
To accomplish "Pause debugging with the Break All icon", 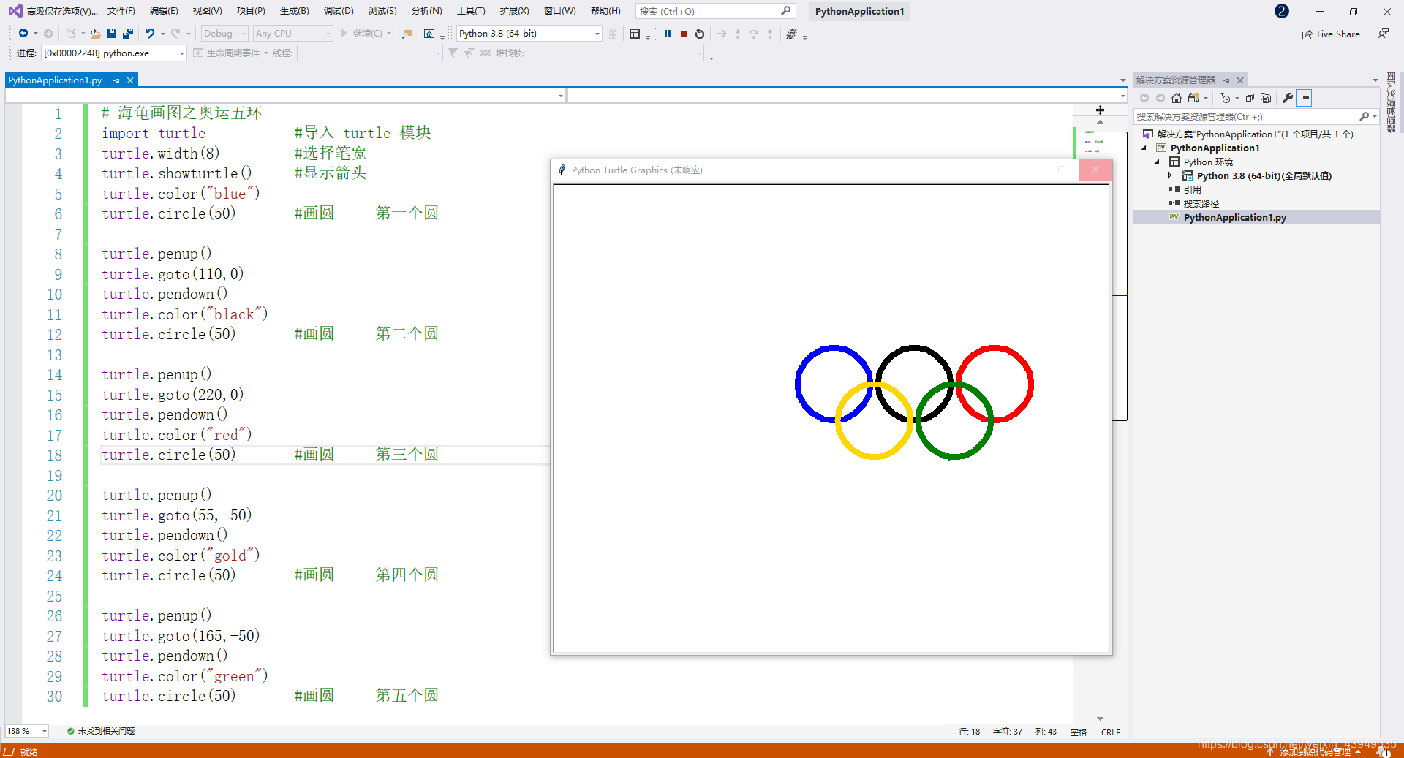I will [x=668, y=34].
